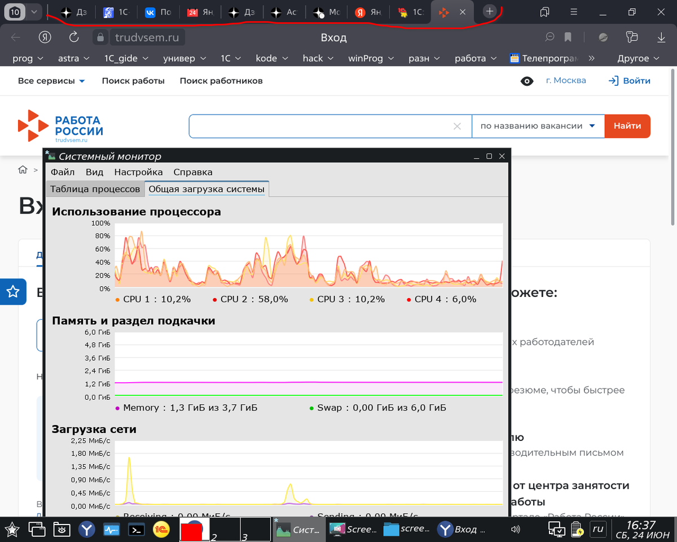677x542 pixels.
Task: Open the network connection icon in system tray
Action: point(557,530)
